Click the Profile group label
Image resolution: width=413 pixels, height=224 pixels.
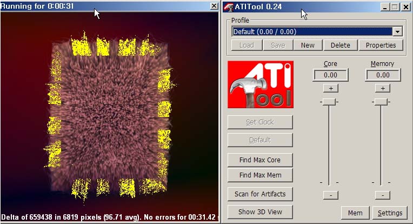click(240, 21)
